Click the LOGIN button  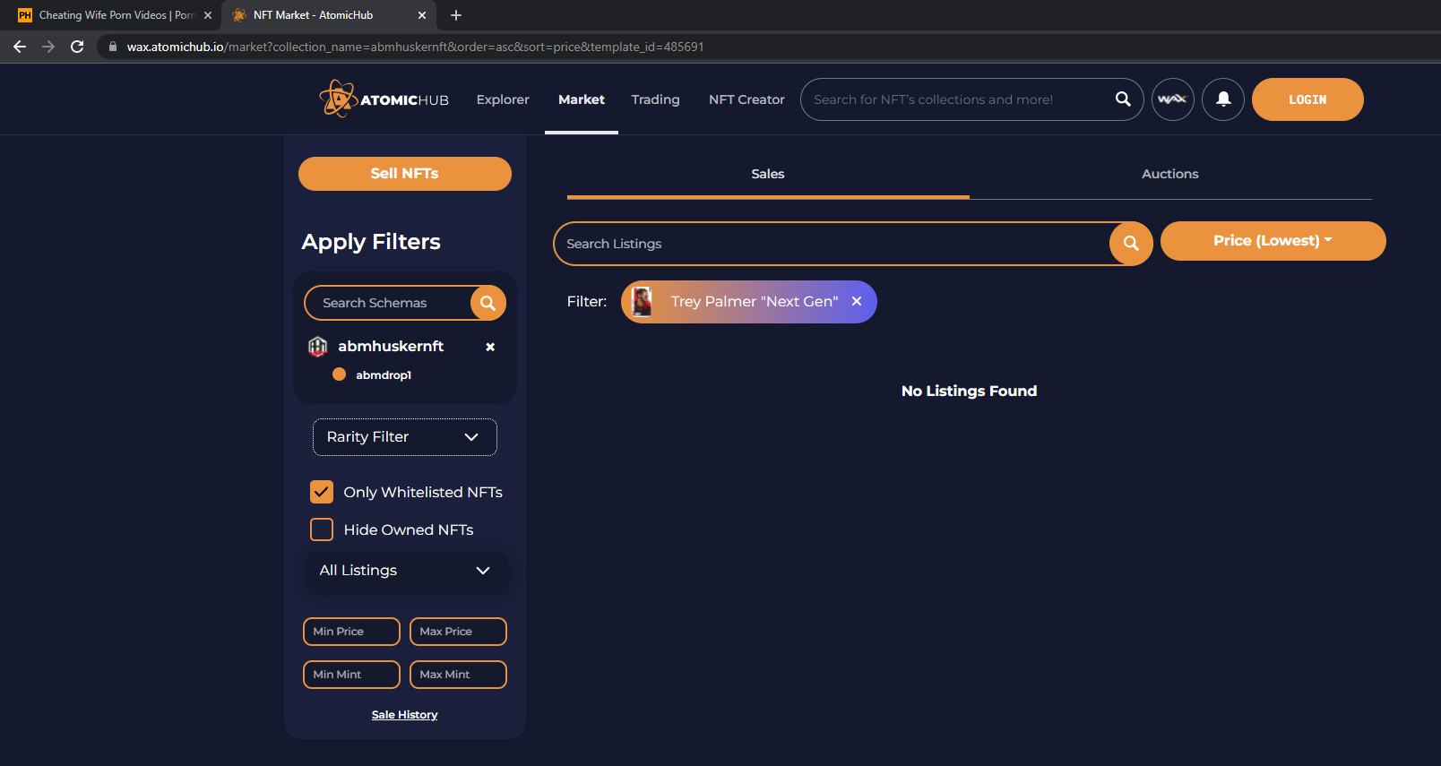tap(1307, 99)
